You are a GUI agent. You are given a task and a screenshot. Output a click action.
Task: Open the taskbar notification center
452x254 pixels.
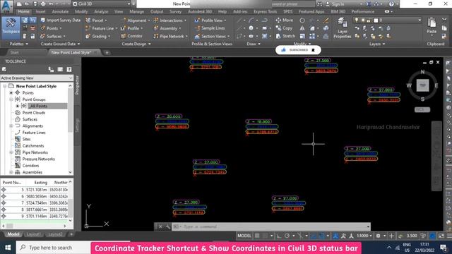click(x=444, y=248)
